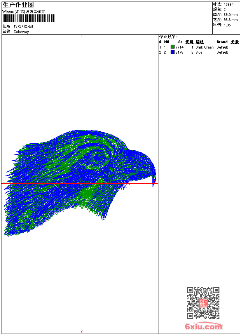This screenshot has height=334, width=241.
Task: Click the Brand column header
Action: tap(222, 42)
